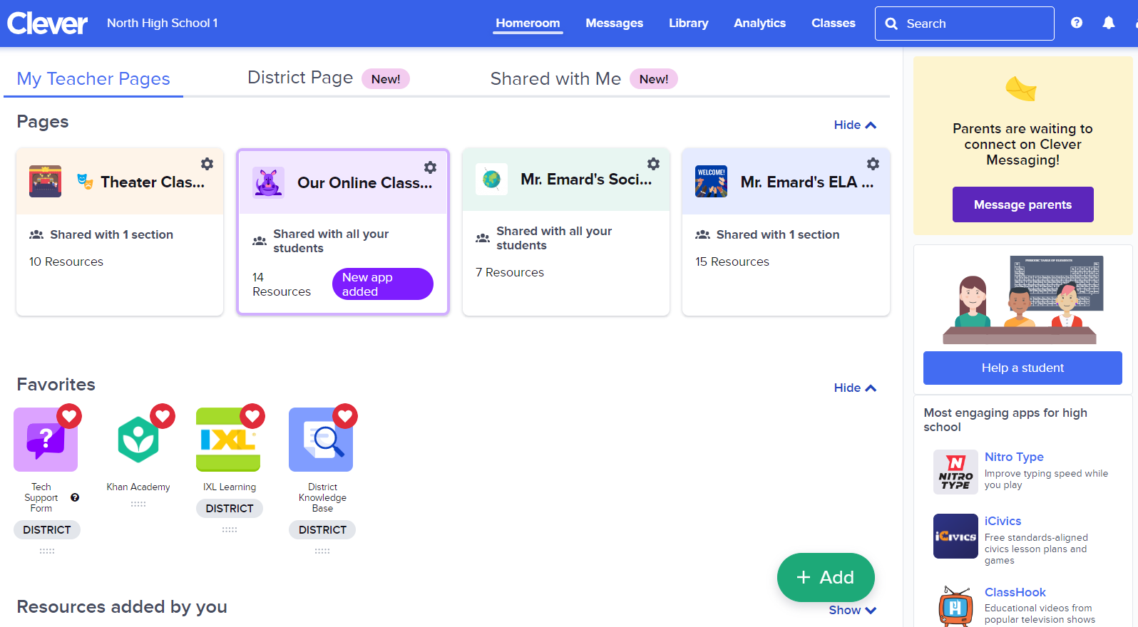Image resolution: width=1138 pixels, height=627 pixels.
Task: Toggle the heart on IXL Learning
Action: [x=253, y=416]
